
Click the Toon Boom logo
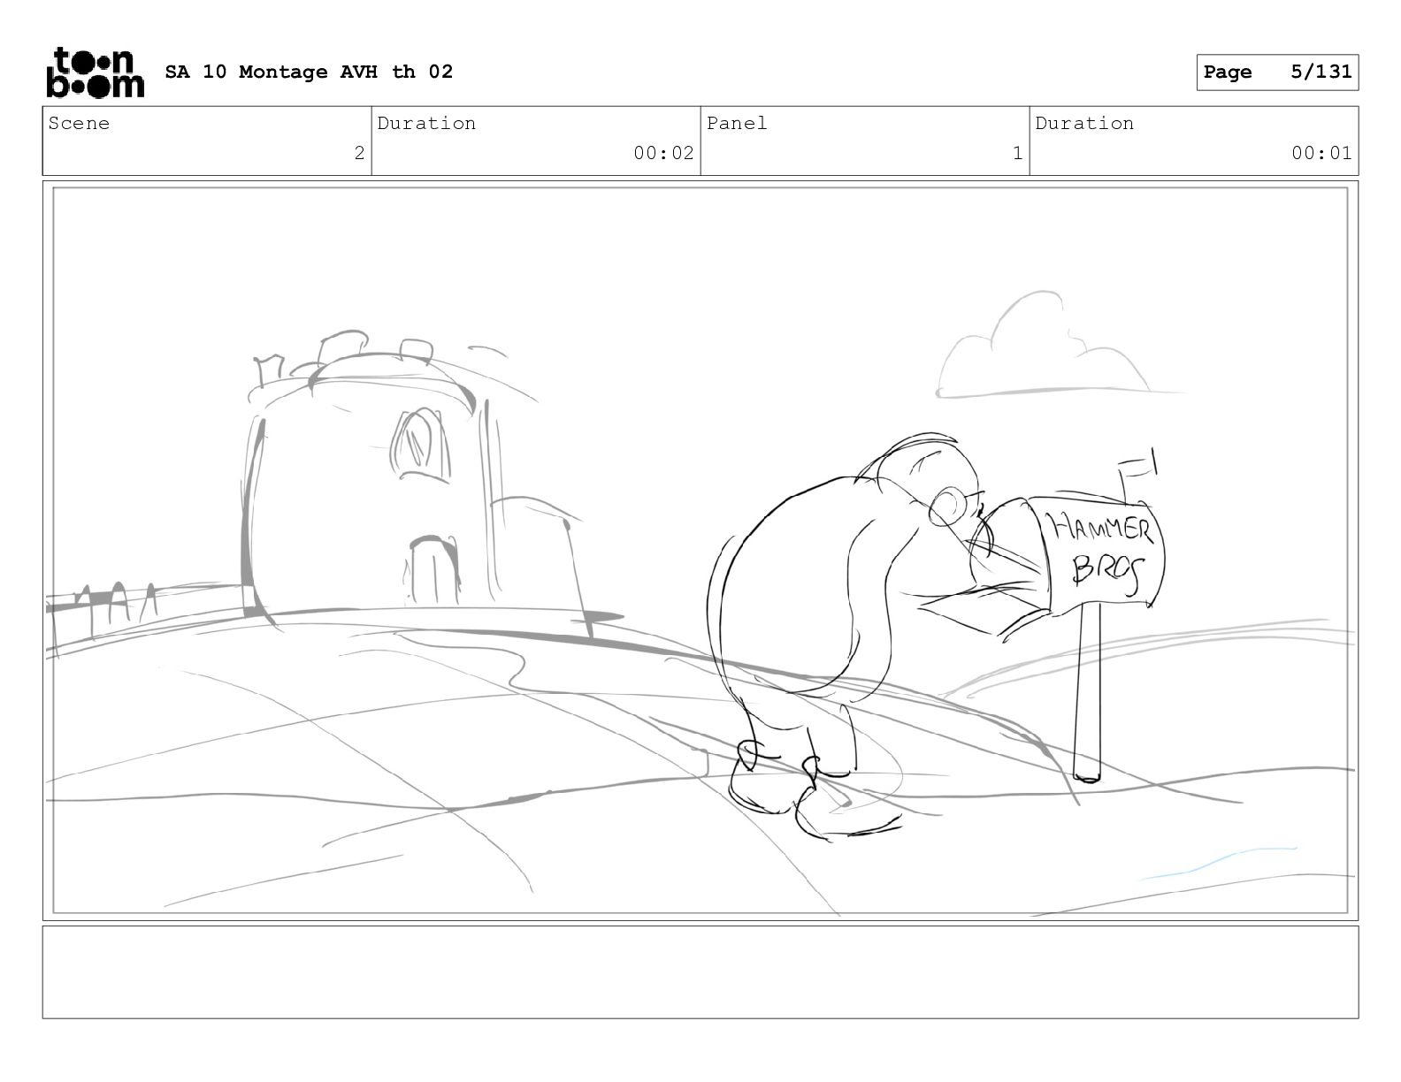(95, 72)
